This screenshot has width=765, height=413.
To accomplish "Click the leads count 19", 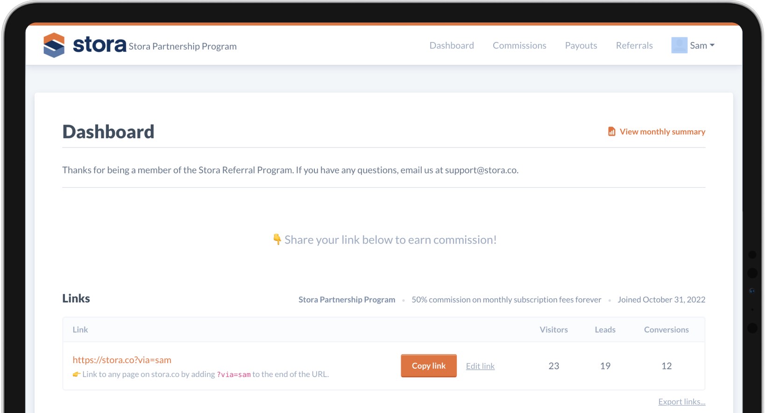I will [x=605, y=366].
